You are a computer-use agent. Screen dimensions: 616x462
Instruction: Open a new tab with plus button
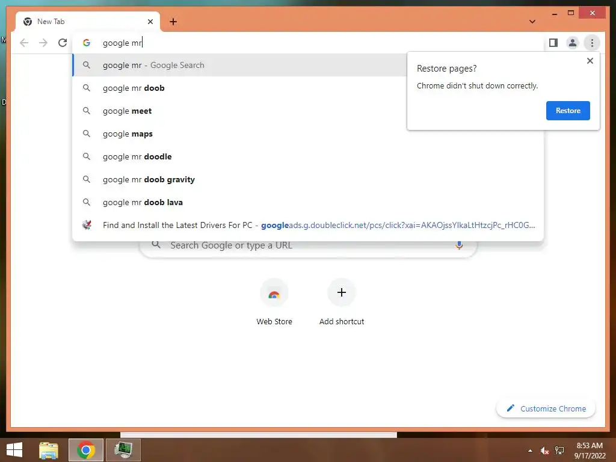[173, 22]
